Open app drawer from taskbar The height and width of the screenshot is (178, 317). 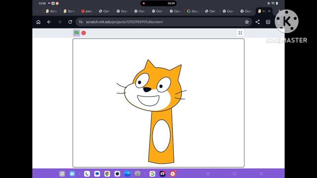[62, 174]
